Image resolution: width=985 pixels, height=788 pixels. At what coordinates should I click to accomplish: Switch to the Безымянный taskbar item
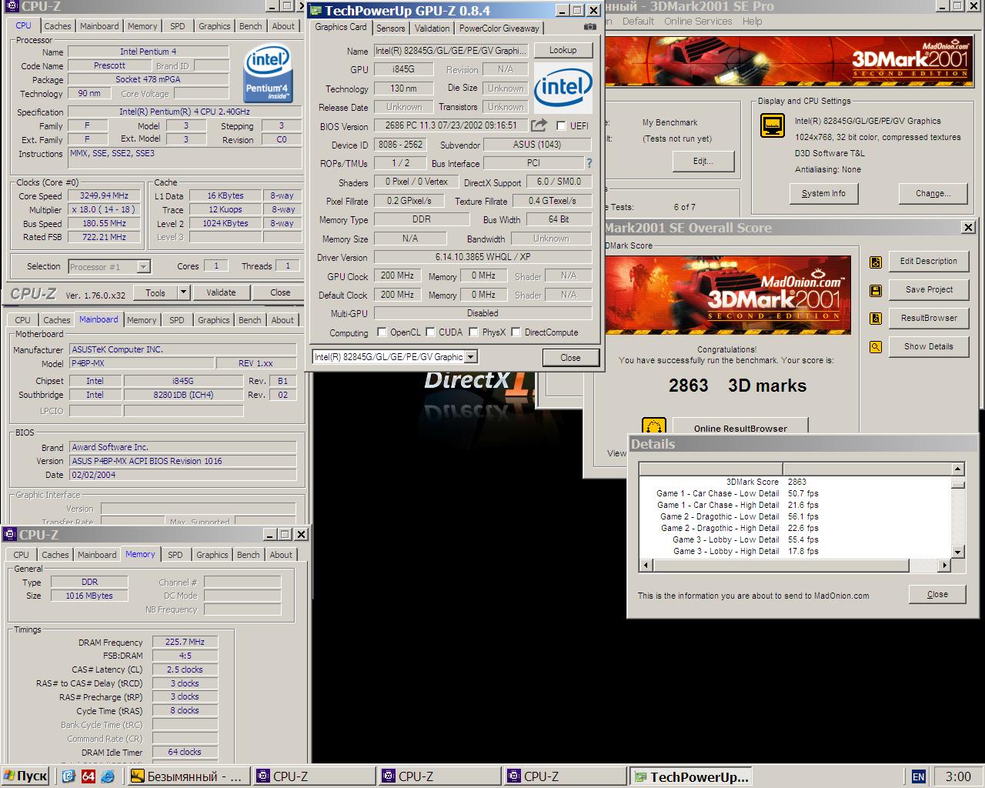pyautogui.click(x=189, y=776)
